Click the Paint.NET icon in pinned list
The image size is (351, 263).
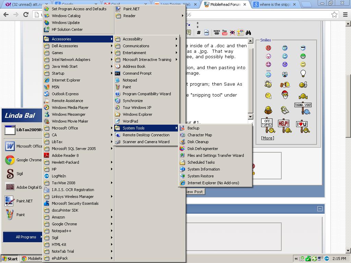tap(10, 201)
